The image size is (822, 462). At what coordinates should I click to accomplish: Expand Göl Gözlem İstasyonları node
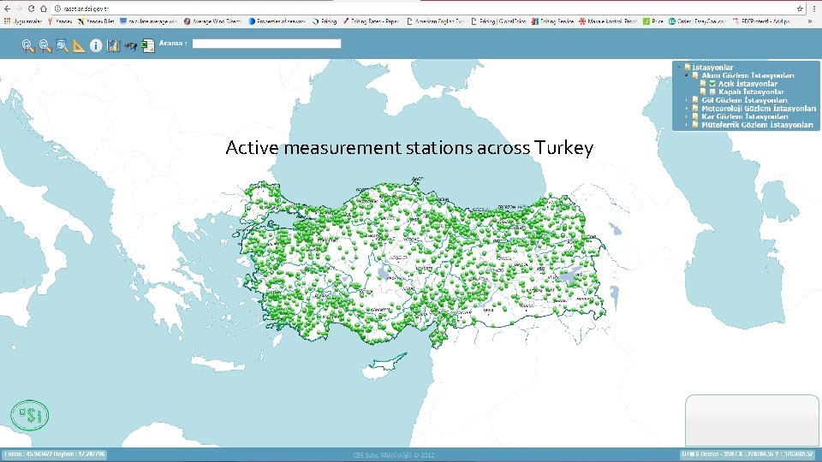(x=686, y=100)
